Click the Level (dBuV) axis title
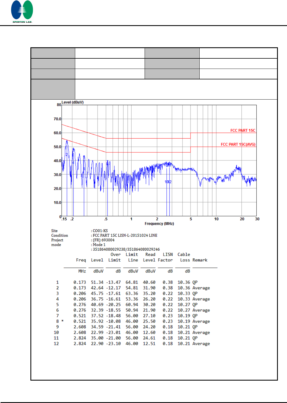 click(x=72, y=102)
